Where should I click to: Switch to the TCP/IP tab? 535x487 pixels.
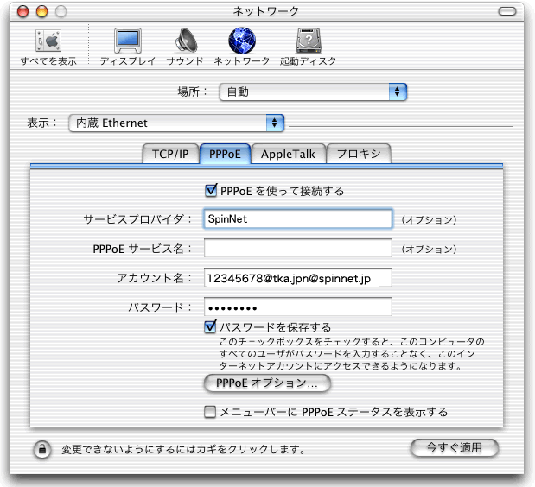point(170,154)
